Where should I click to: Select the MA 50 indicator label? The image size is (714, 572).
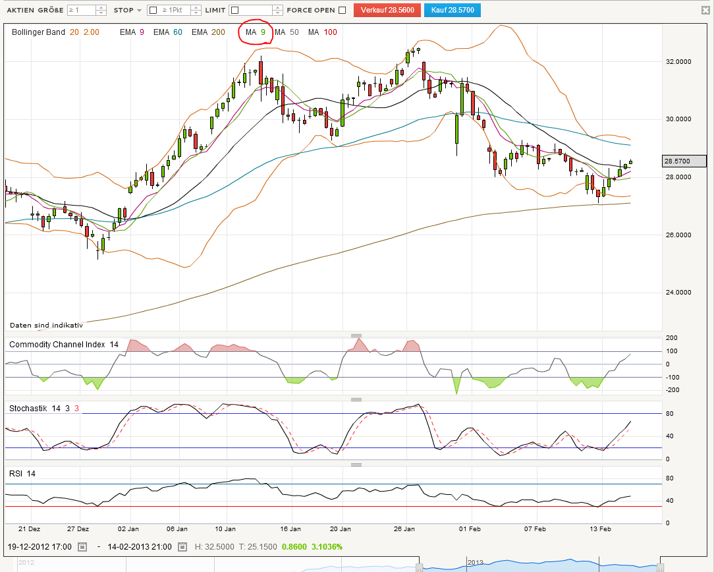click(287, 32)
